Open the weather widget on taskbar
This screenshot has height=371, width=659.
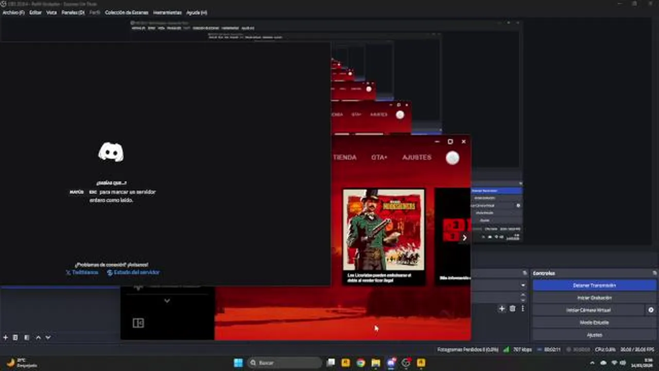22,363
